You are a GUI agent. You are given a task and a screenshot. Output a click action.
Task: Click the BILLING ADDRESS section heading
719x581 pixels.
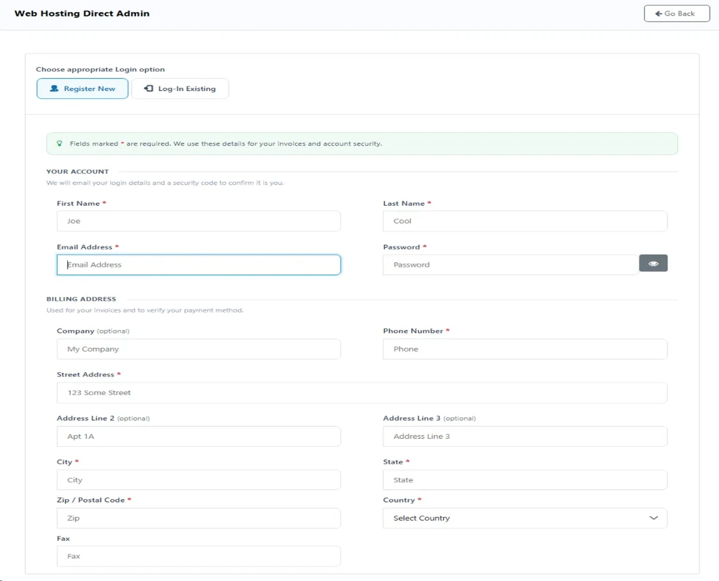pos(81,299)
